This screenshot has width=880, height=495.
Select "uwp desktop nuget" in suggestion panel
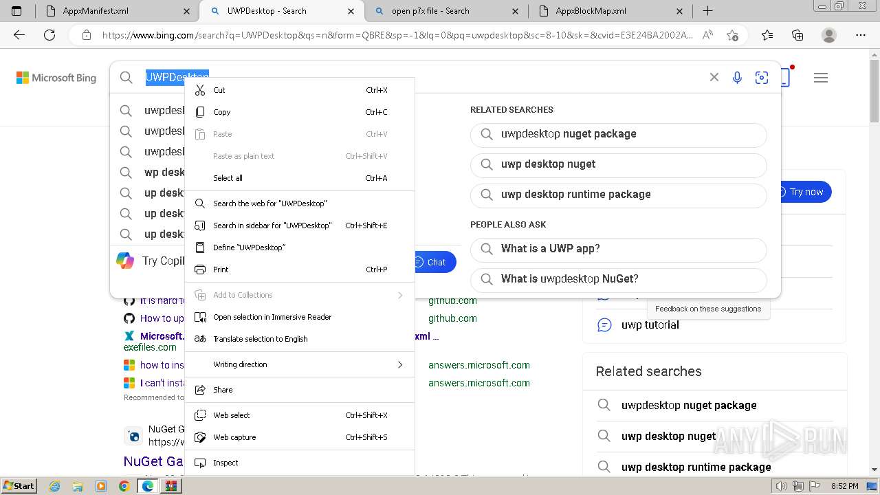tap(619, 164)
